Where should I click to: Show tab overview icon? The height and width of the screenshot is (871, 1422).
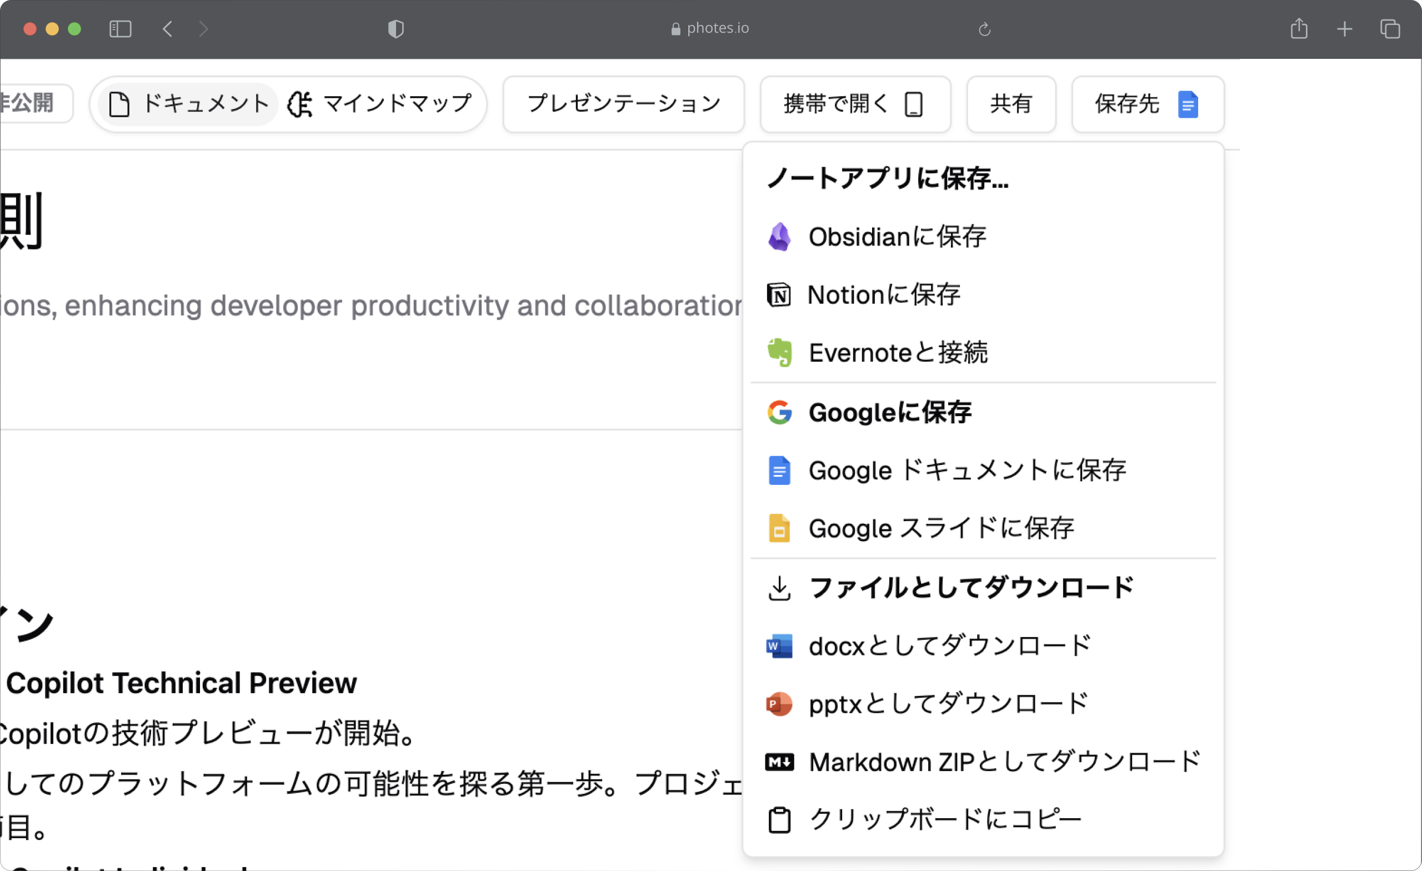click(1390, 29)
